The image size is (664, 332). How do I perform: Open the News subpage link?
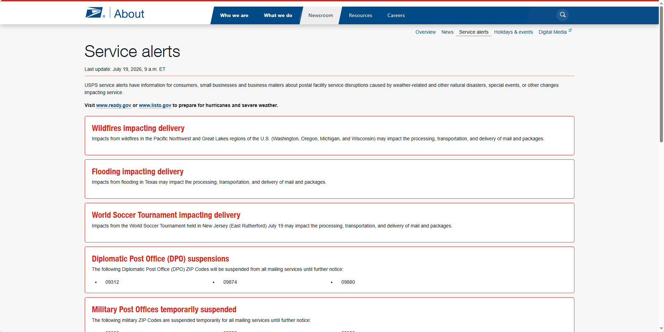pos(447,32)
